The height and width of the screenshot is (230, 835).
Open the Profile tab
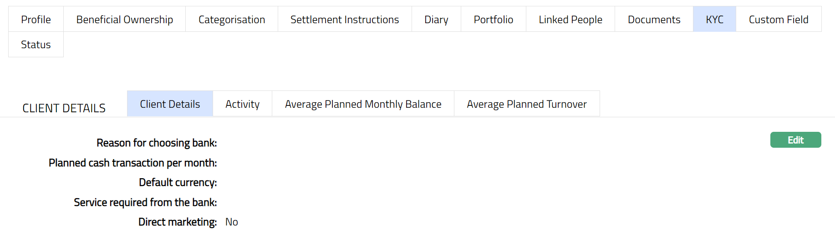tap(36, 20)
